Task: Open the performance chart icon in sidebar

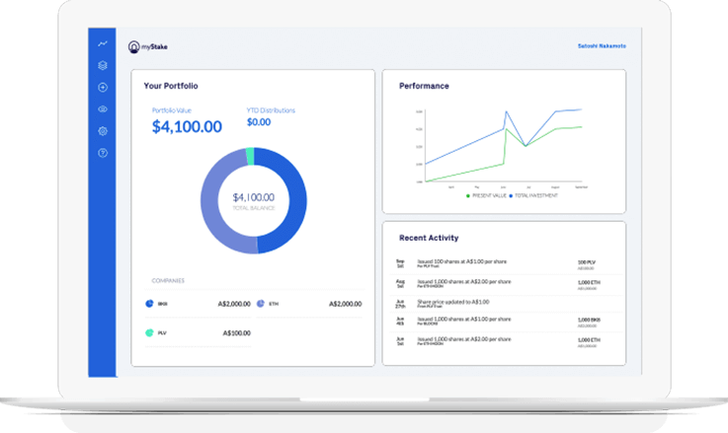Action: [103, 44]
